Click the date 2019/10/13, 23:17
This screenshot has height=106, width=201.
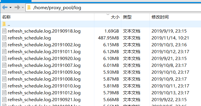tap(170, 93)
